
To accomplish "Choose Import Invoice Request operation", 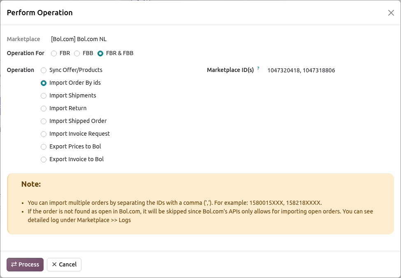I will pyautogui.click(x=44, y=134).
